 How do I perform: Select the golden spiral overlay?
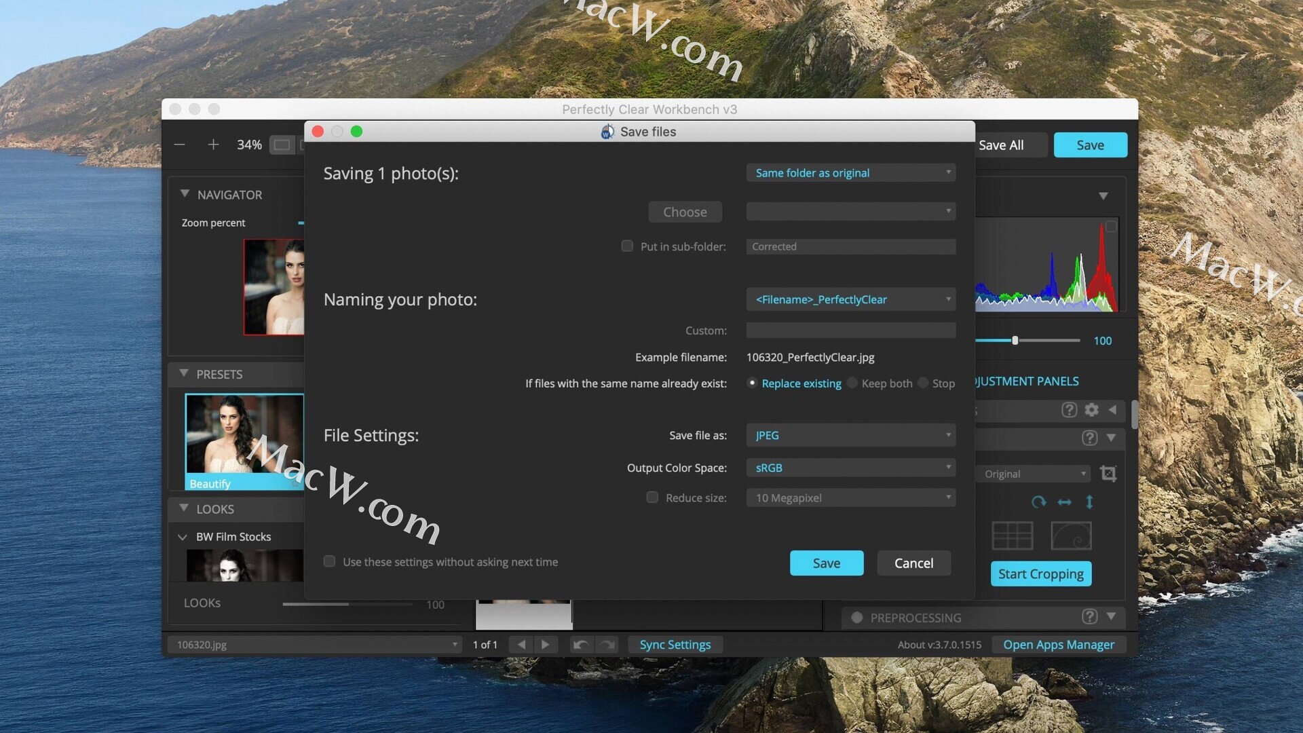(1071, 535)
